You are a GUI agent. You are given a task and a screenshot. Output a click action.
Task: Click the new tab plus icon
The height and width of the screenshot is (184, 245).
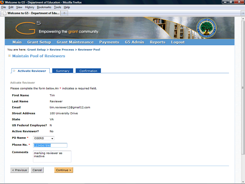click(x=64, y=13)
